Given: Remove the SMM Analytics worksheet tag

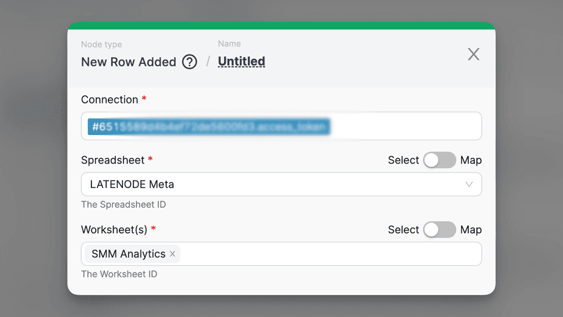Looking at the screenshot, I should pyautogui.click(x=173, y=254).
